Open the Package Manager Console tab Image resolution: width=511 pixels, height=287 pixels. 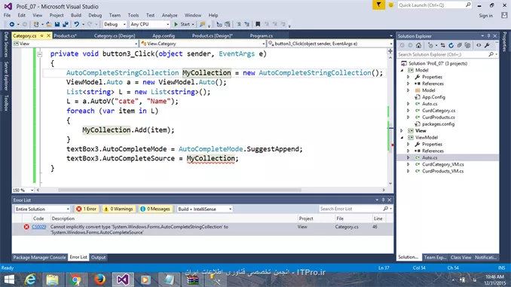pyautogui.click(x=39, y=258)
